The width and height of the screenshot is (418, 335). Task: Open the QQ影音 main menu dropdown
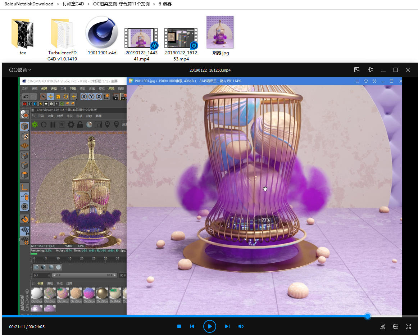[20, 70]
